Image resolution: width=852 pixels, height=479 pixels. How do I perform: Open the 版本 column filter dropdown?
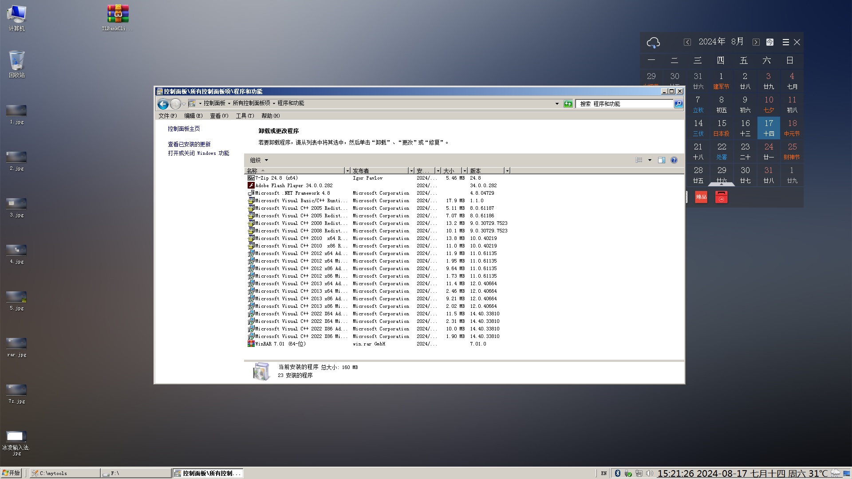point(507,171)
